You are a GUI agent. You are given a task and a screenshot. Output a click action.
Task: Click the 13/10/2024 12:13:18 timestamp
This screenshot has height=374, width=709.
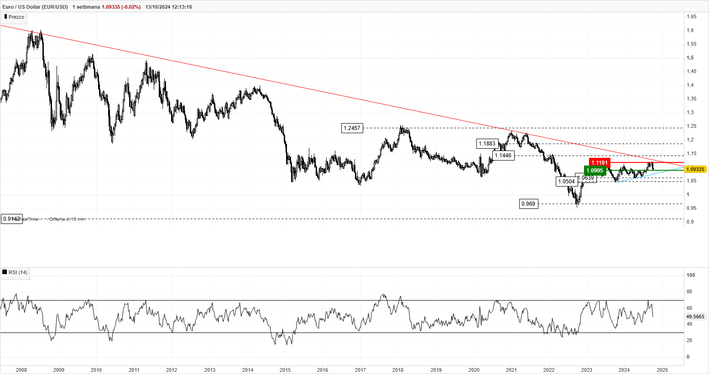[x=168, y=7]
